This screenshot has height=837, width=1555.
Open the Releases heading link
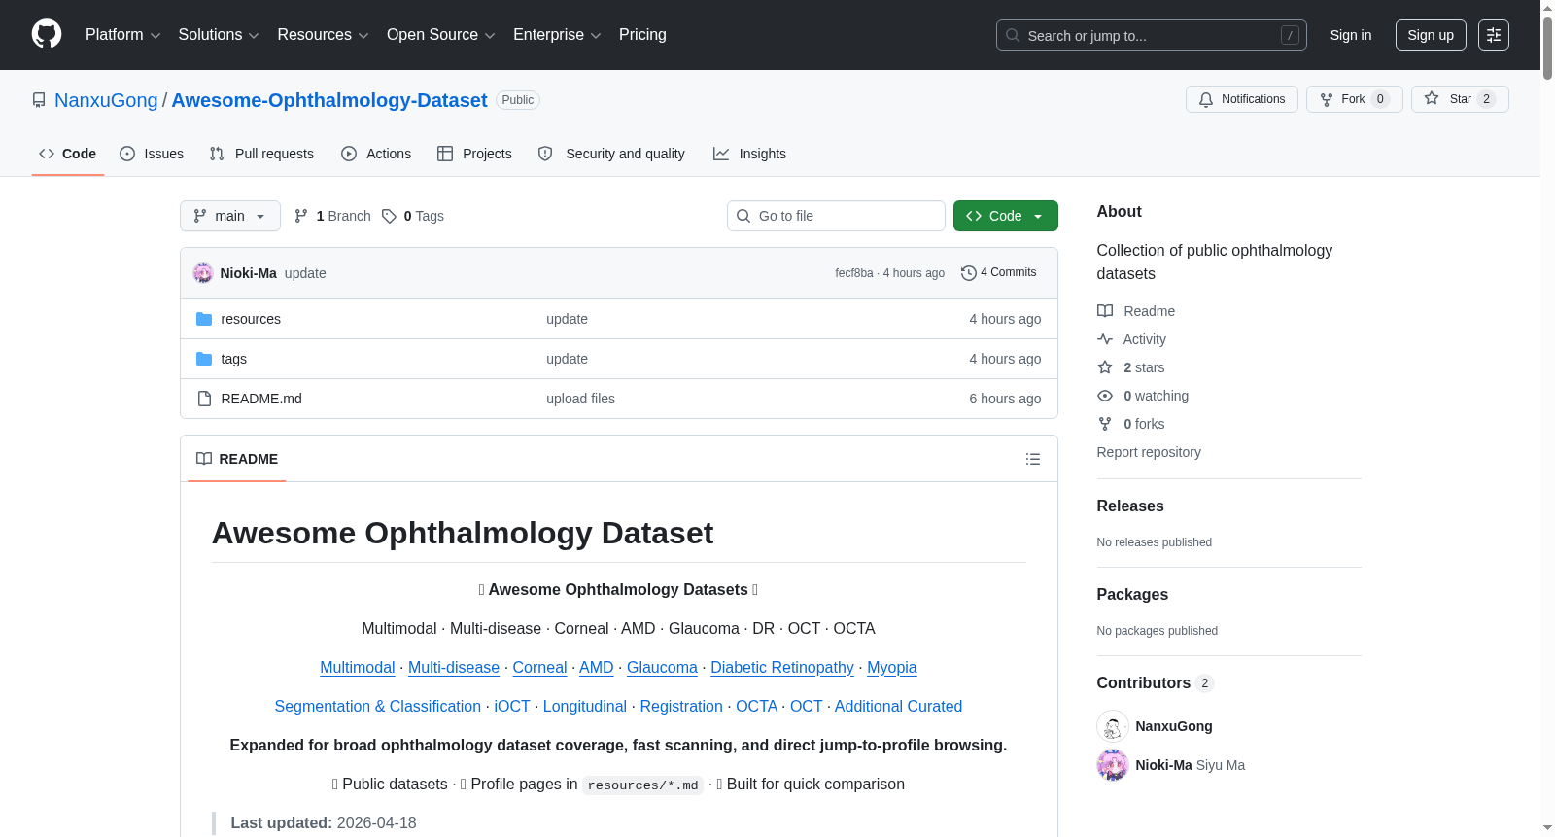point(1130,506)
